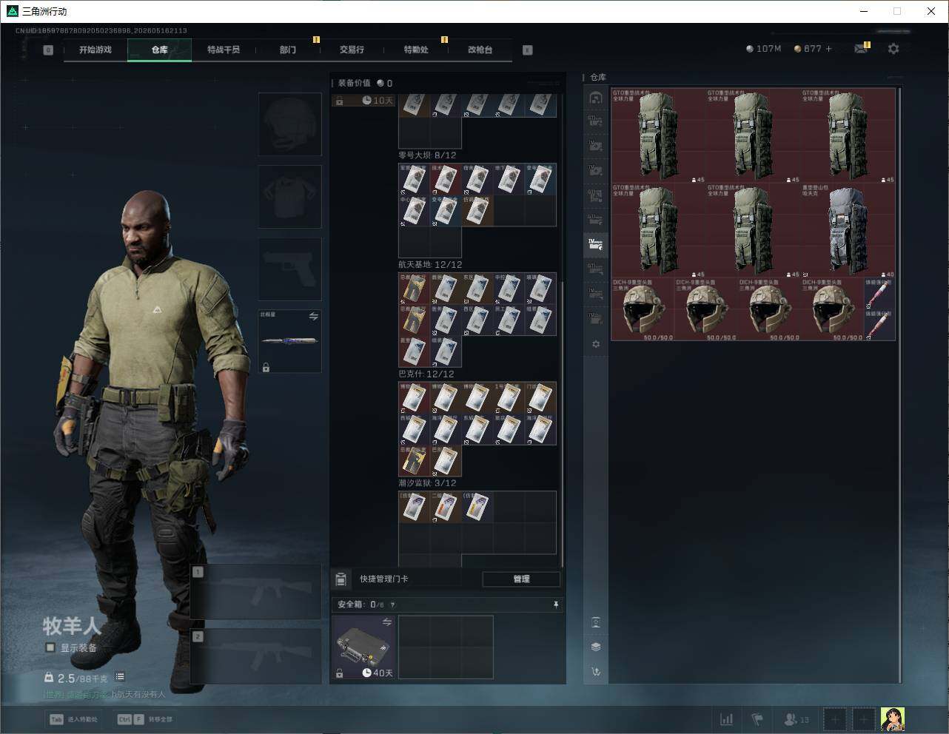This screenshot has width=949, height=734.
Task: Click the warehouse organize icon at sidebar bottom
Action: [x=596, y=672]
